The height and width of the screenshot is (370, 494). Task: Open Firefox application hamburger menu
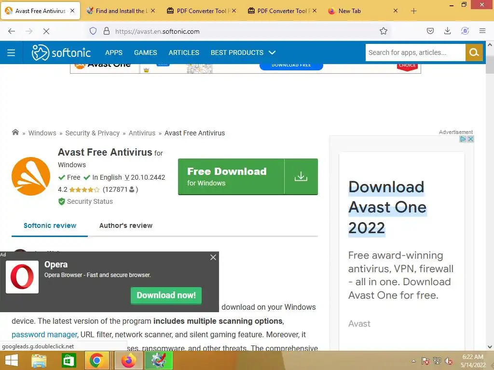tap(482, 31)
